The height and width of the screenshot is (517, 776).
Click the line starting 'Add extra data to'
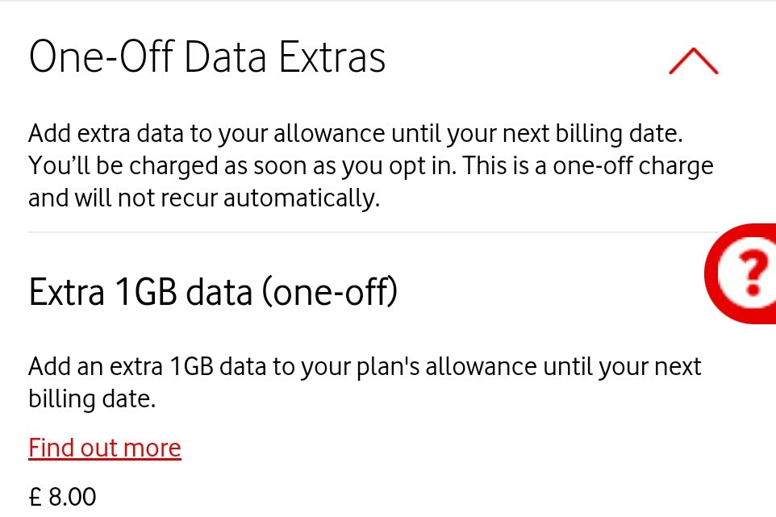tap(356, 134)
